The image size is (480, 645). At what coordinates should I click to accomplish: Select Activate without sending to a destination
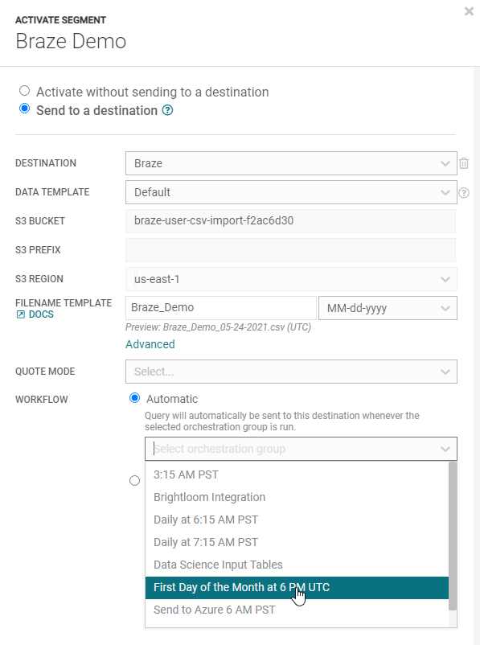[x=25, y=91]
